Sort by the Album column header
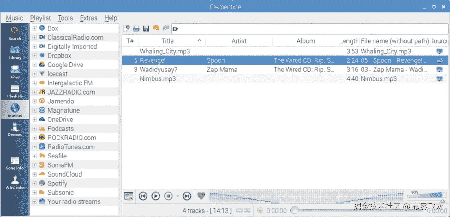Image resolution: width=450 pixels, height=217 pixels. coord(306,41)
